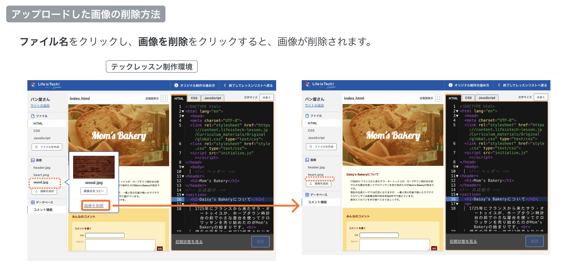This screenshot has height=274, width=566.
Task: Click back chevron beside 終了してレッスンリストへ戻る in right screenshot
Action: pos(499,85)
